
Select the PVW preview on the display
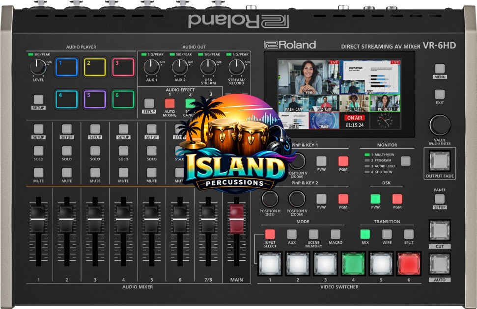309,77
